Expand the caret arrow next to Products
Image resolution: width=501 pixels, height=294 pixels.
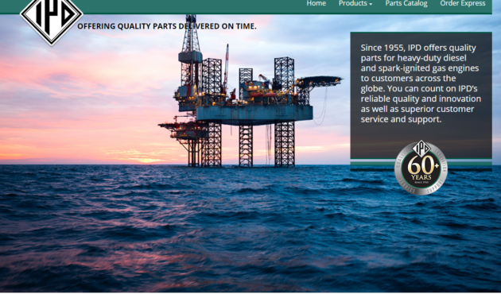click(371, 5)
